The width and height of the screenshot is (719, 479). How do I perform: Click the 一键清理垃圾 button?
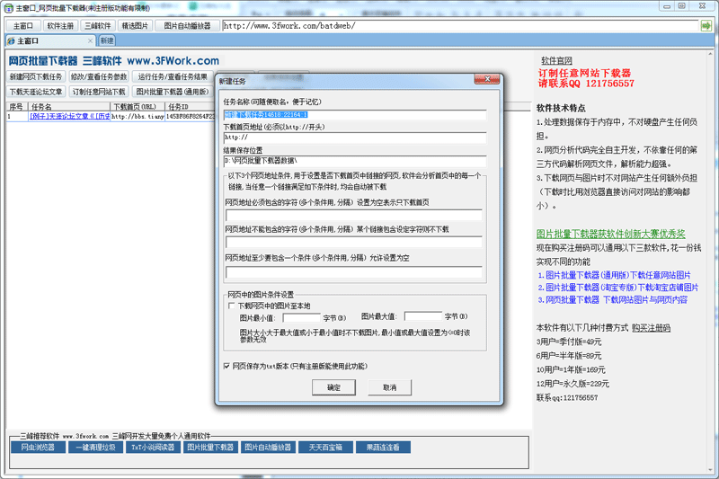[x=95, y=447]
